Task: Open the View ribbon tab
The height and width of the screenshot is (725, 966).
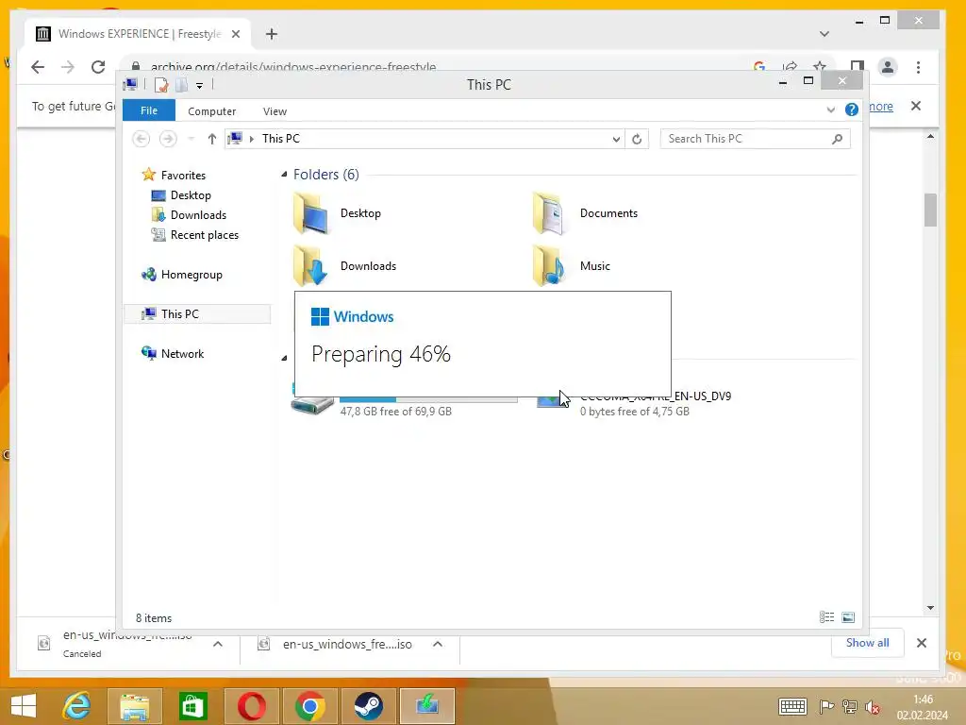Action: 275,111
